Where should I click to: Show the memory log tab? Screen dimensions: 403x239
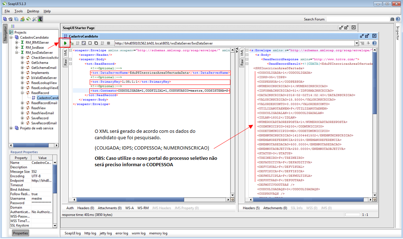click(x=158, y=233)
